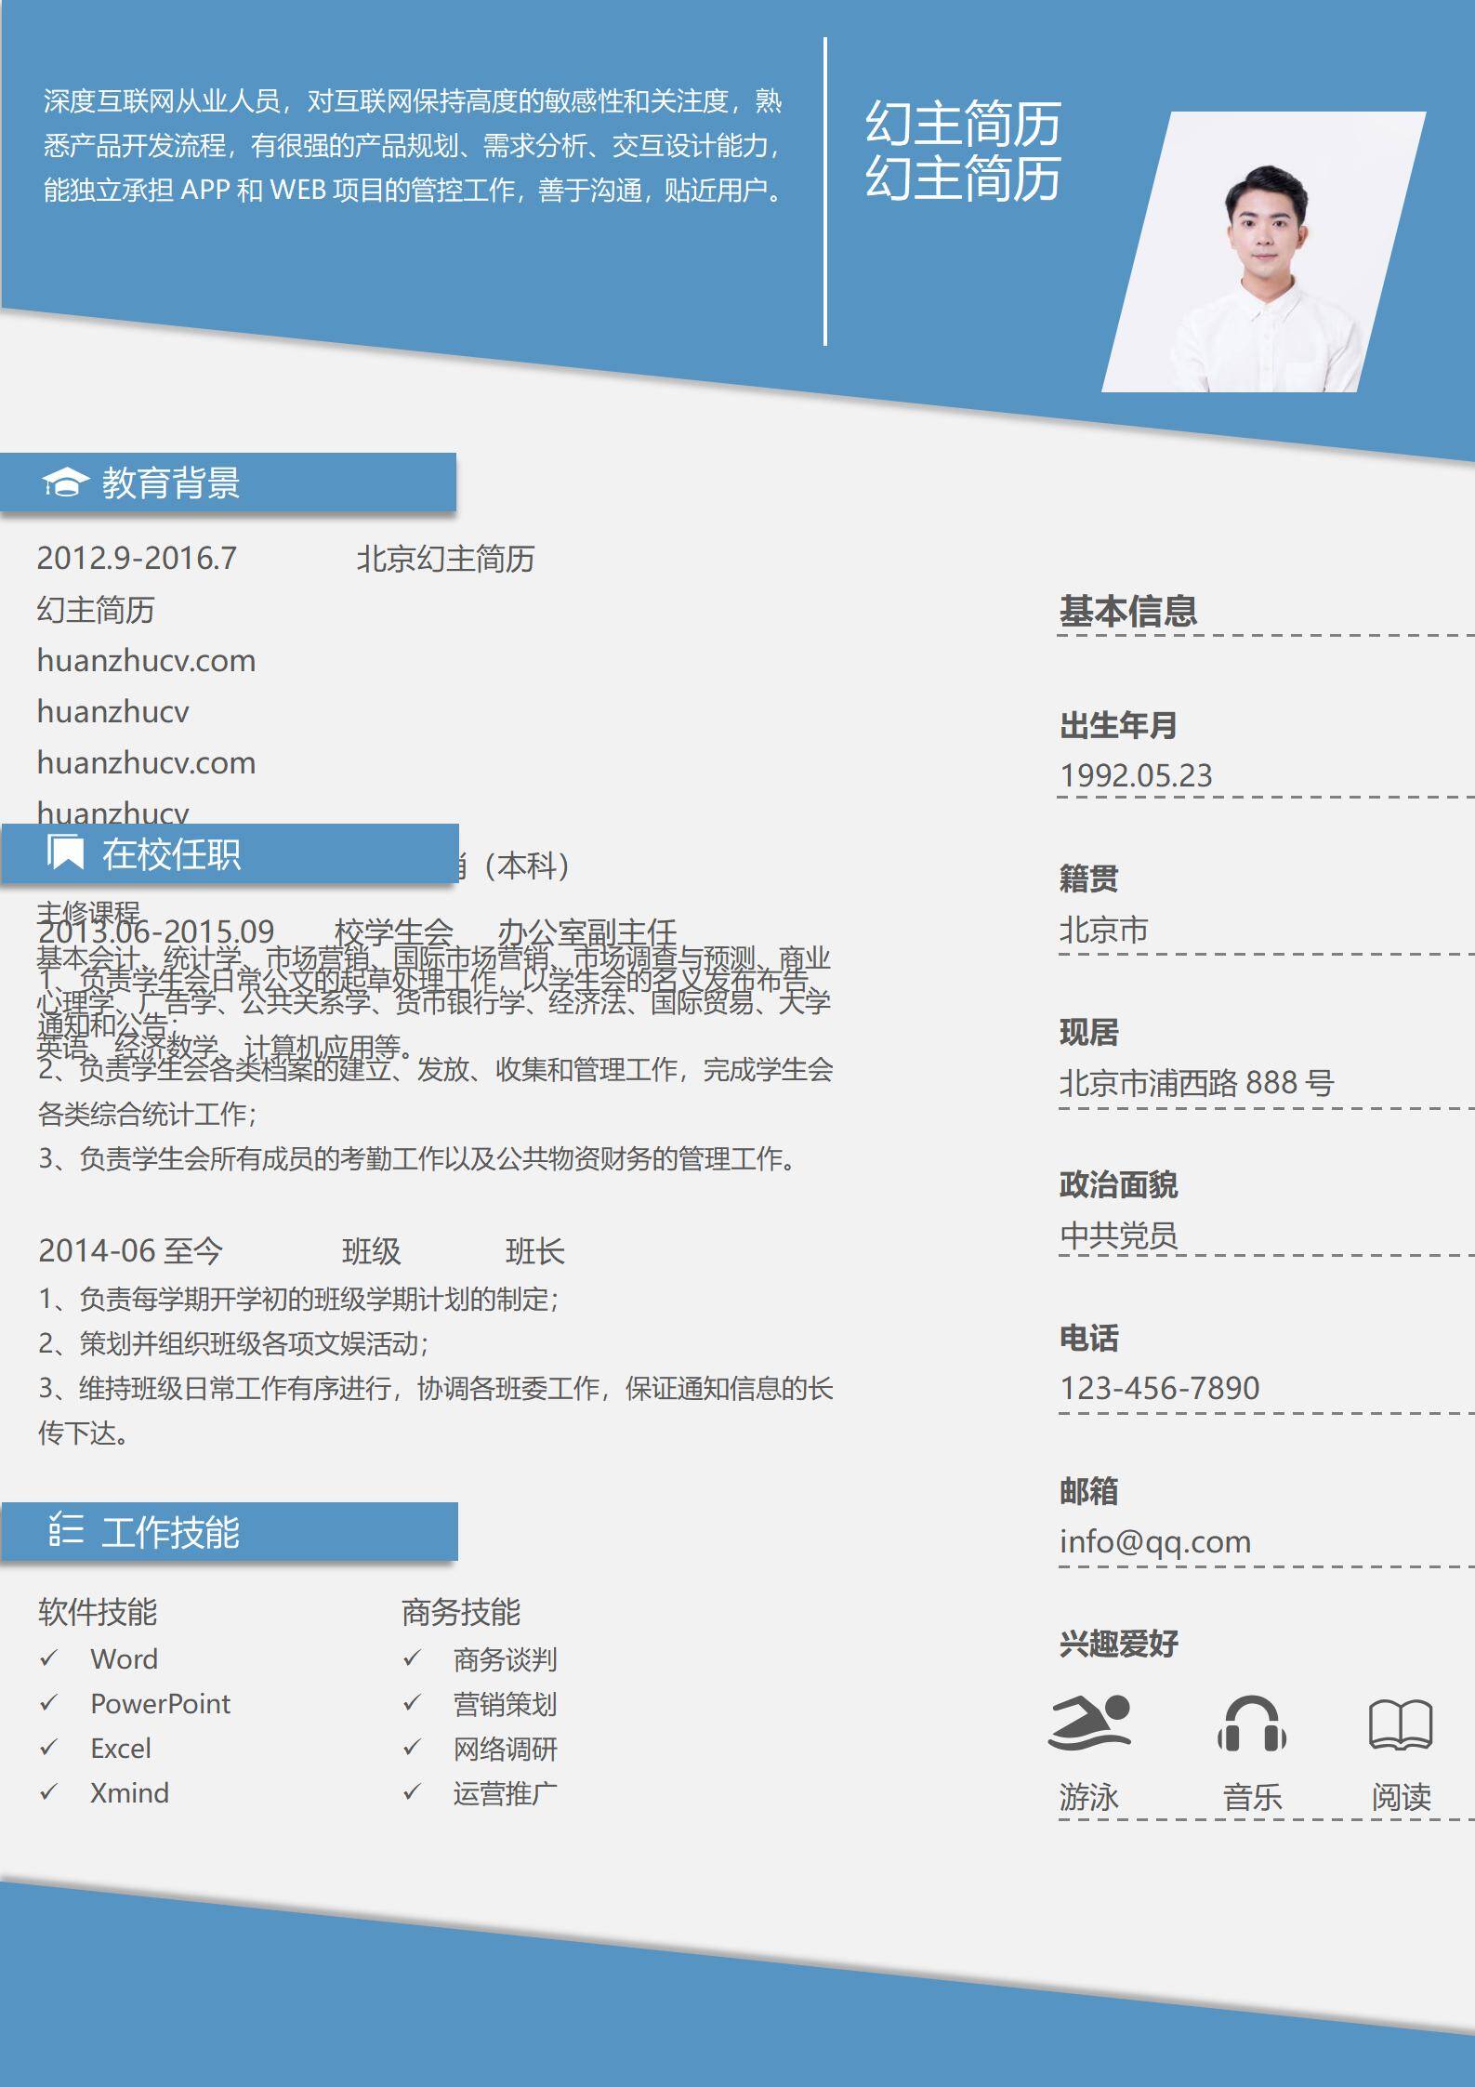
Task: Click the phone number 123-456-7890
Action: pos(1159,1388)
